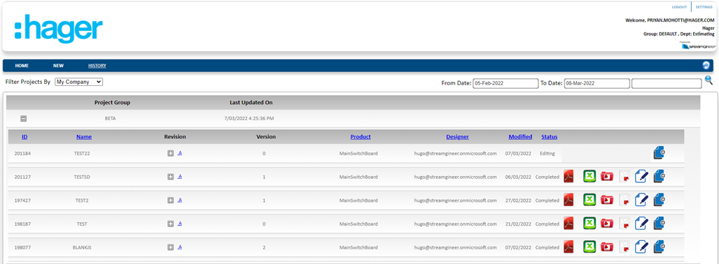The width and height of the screenshot is (719, 264).
Task: Open the PDF icon for BLANKJS
Action: pos(568,247)
